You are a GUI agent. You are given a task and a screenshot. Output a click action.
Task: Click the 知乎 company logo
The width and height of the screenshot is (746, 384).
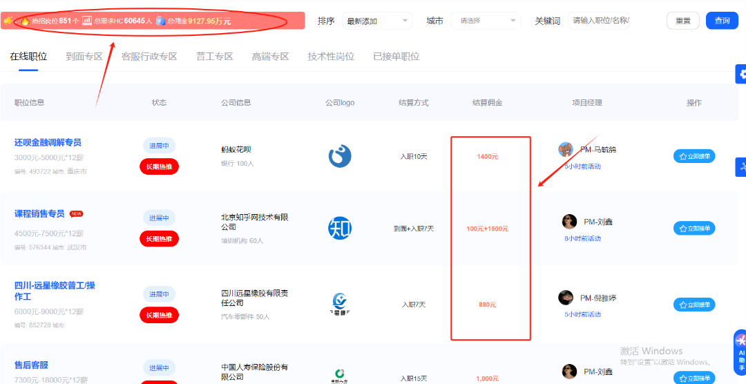(340, 228)
